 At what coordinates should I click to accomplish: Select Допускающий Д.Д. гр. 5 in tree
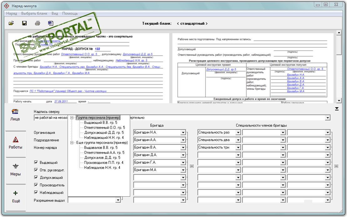(104, 133)
